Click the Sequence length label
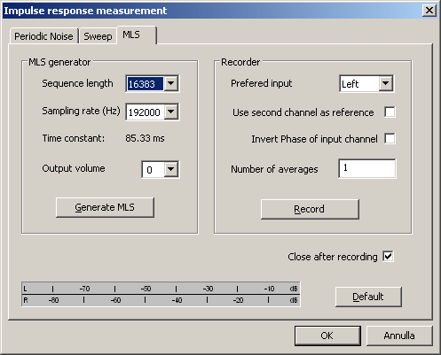 pyautogui.click(x=77, y=83)
